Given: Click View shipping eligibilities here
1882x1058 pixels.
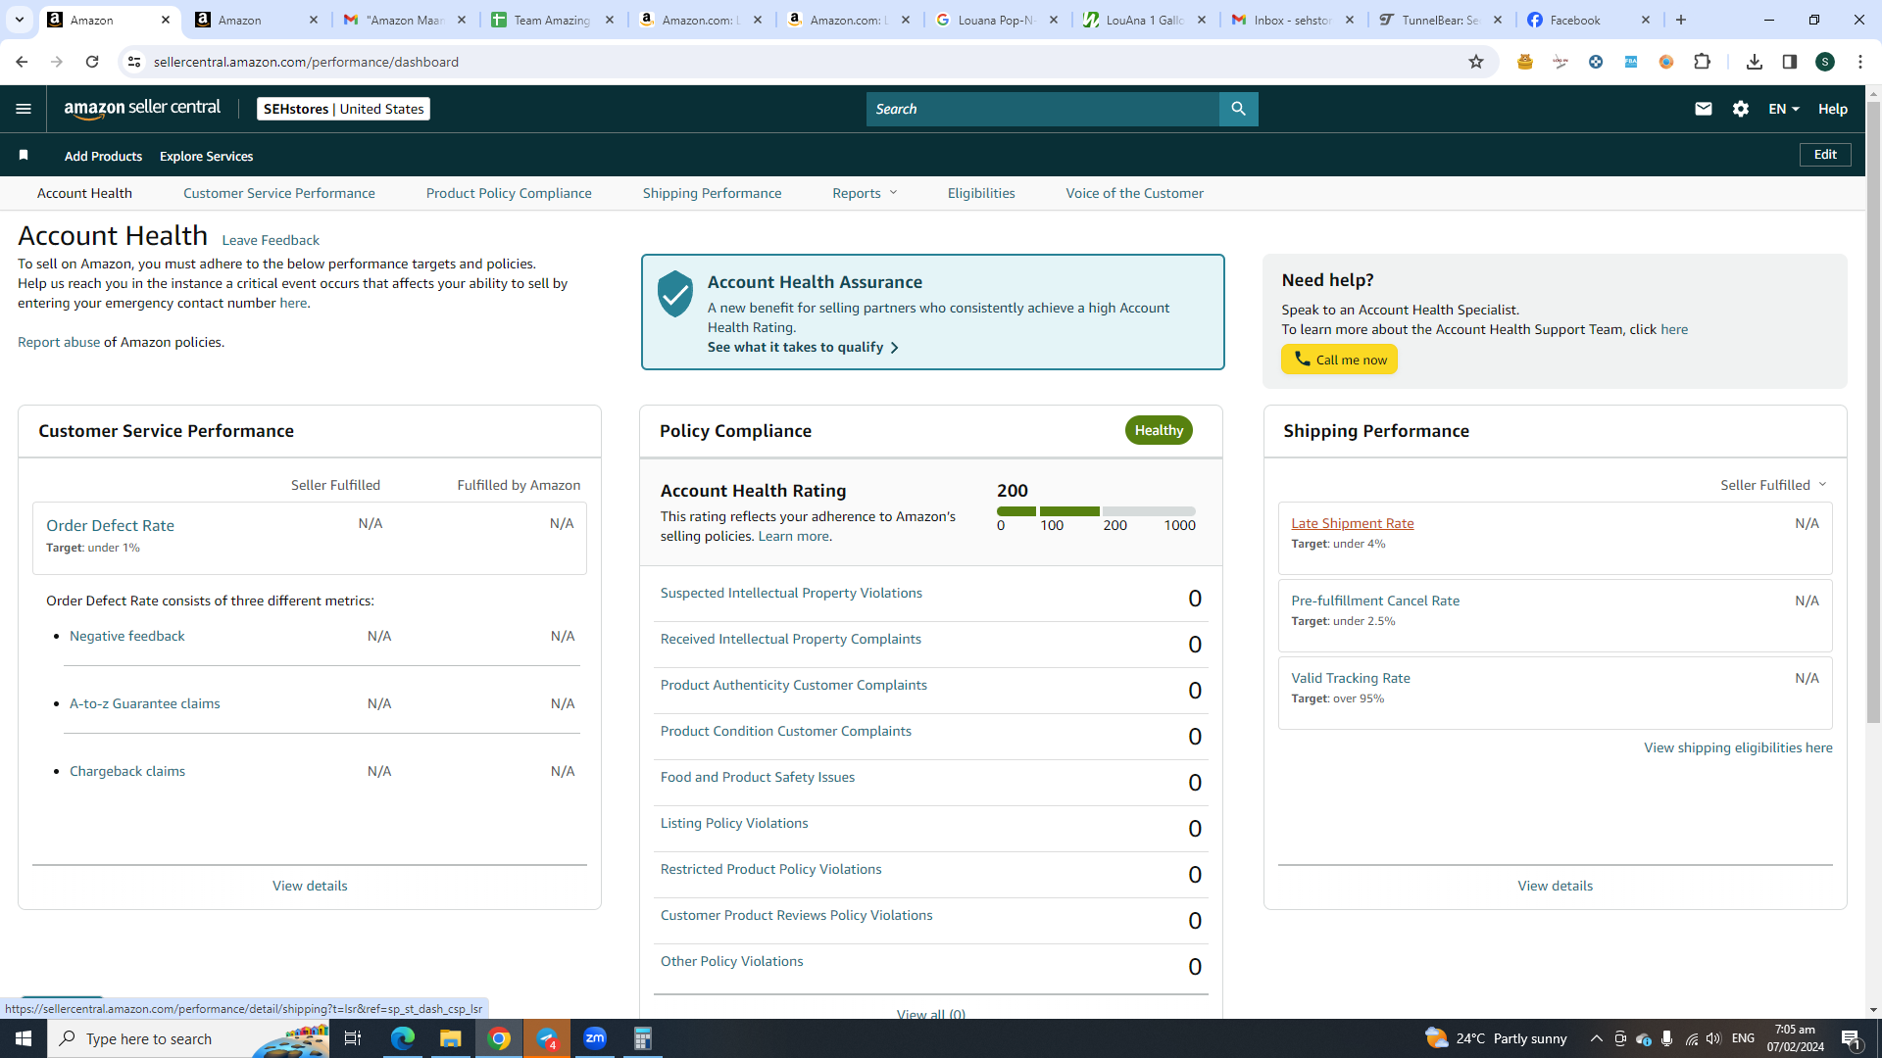Looking at the screenshot, I should (x=1738, y=747).
